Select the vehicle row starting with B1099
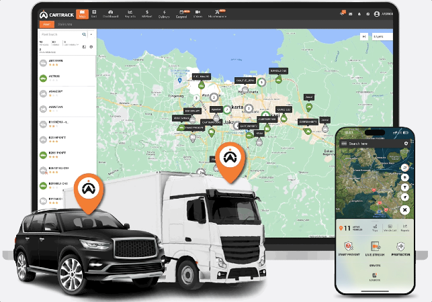Image resolution: width=432 pixels, height=302 pixels. coord(67,124)
